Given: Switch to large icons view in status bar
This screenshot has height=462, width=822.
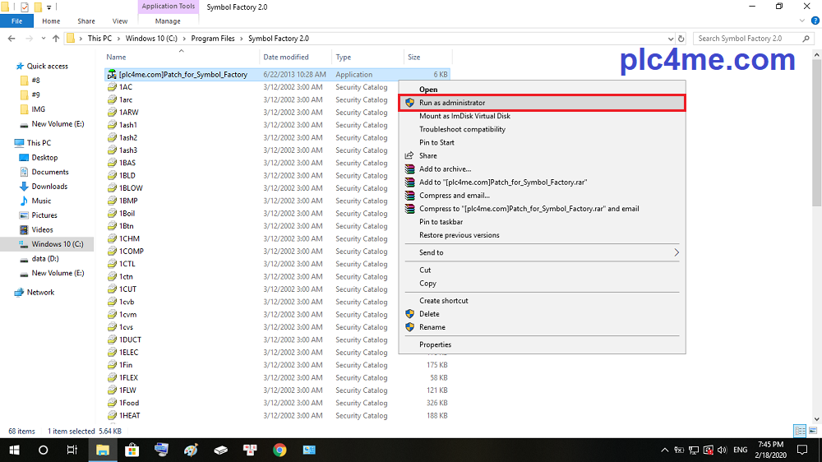Looking at the screenshot, I should tap(812, 431).
